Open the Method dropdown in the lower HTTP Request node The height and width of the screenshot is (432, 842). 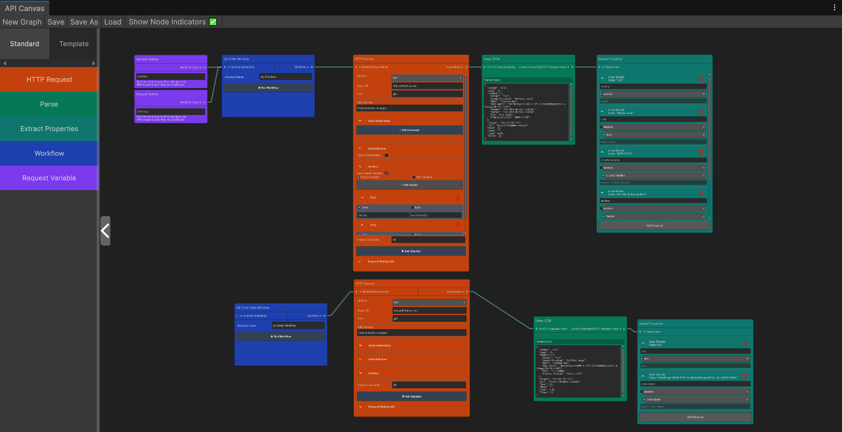click(429, 302)
